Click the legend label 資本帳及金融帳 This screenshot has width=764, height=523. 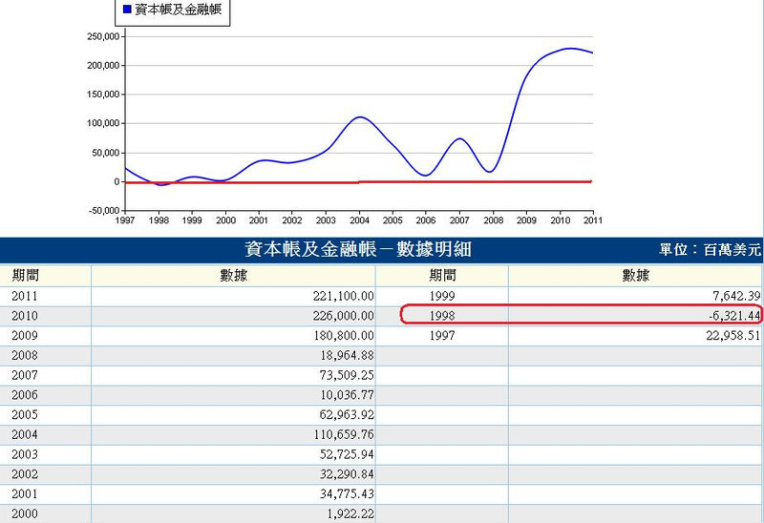(x=178, y=9)
